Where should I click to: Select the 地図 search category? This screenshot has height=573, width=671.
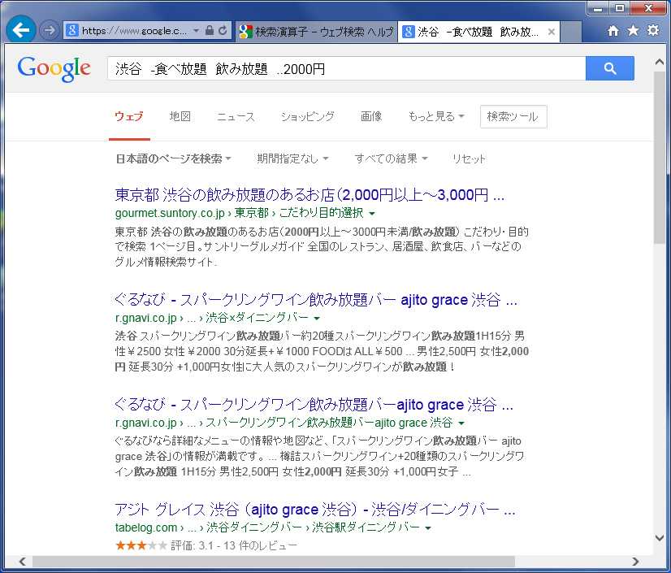pos(180,116)
